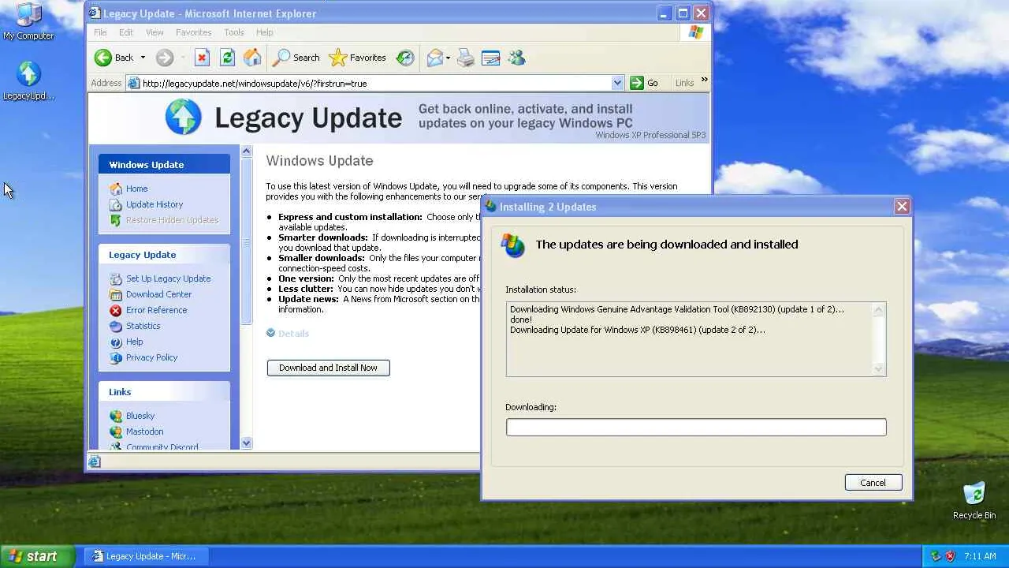
Task: Open the Help menu
Action: [264, 32]
